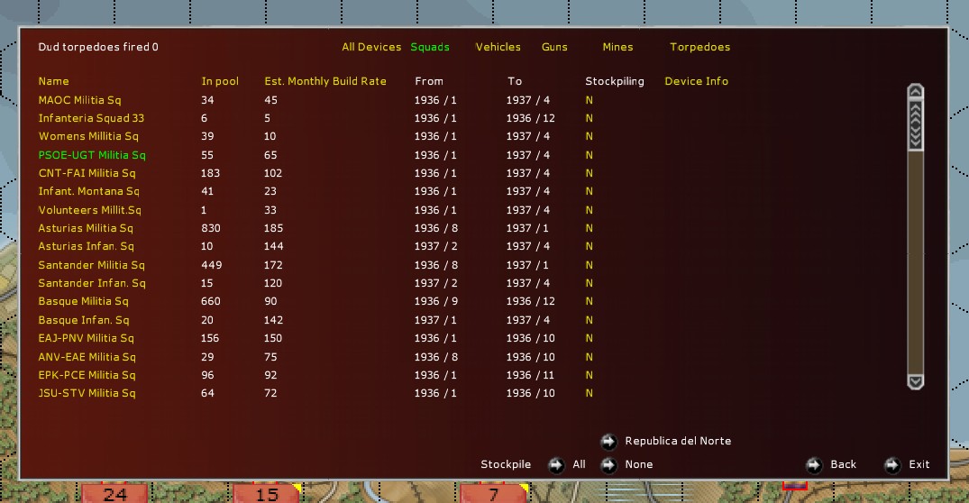Select the Squads filter tab
The image size is (969, 503).
click(x=430, y=47)
